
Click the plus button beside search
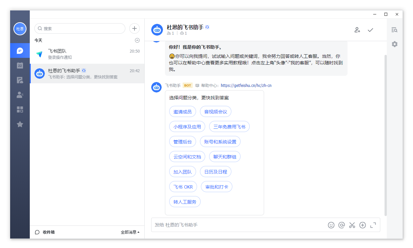click(x=135, y=28)
